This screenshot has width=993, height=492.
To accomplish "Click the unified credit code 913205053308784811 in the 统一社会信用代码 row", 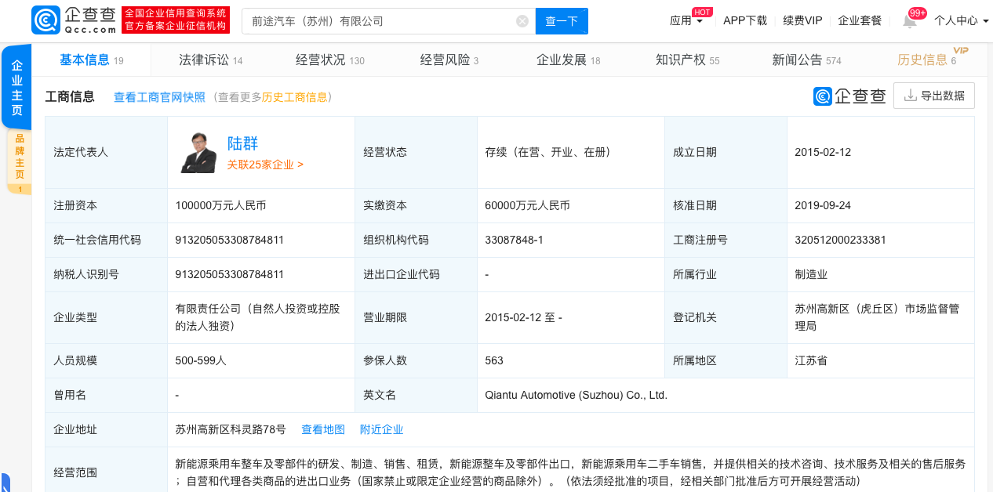I will [x=230, y=240].
